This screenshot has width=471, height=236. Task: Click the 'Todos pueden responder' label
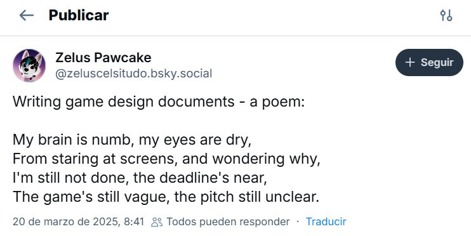tap(228, 221)
